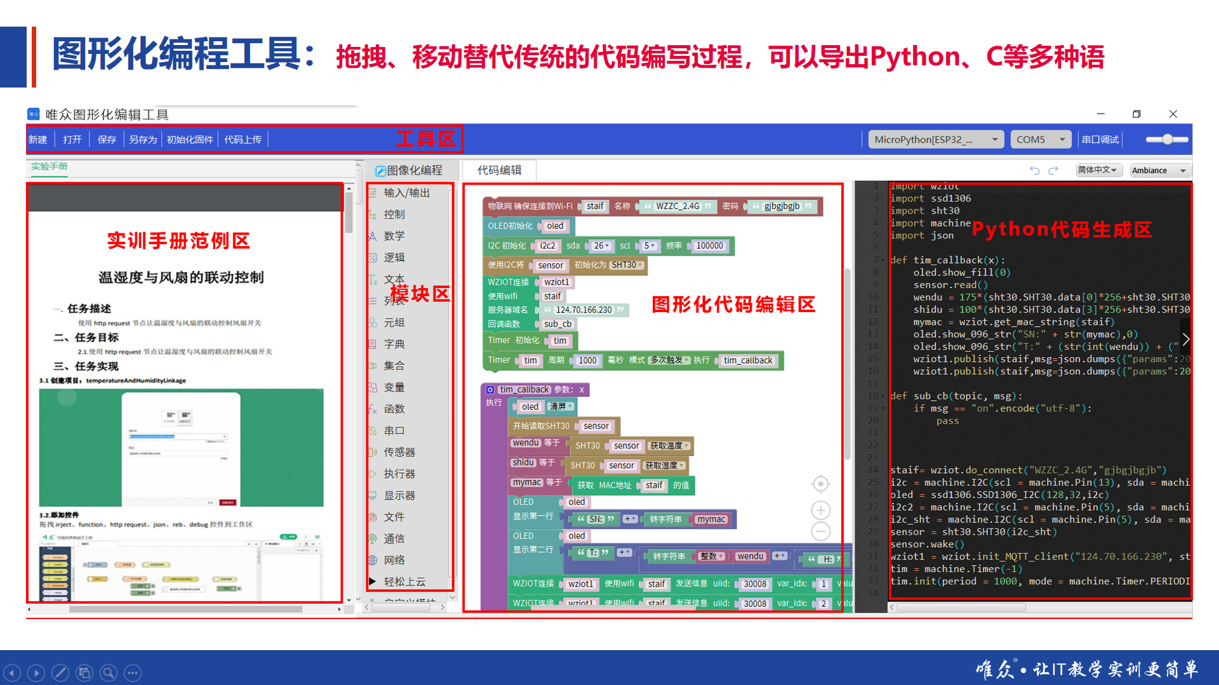This screenshot has width=1219, height=685.
Task: Zoom out the block workspace
Action: tap(820, 532)
